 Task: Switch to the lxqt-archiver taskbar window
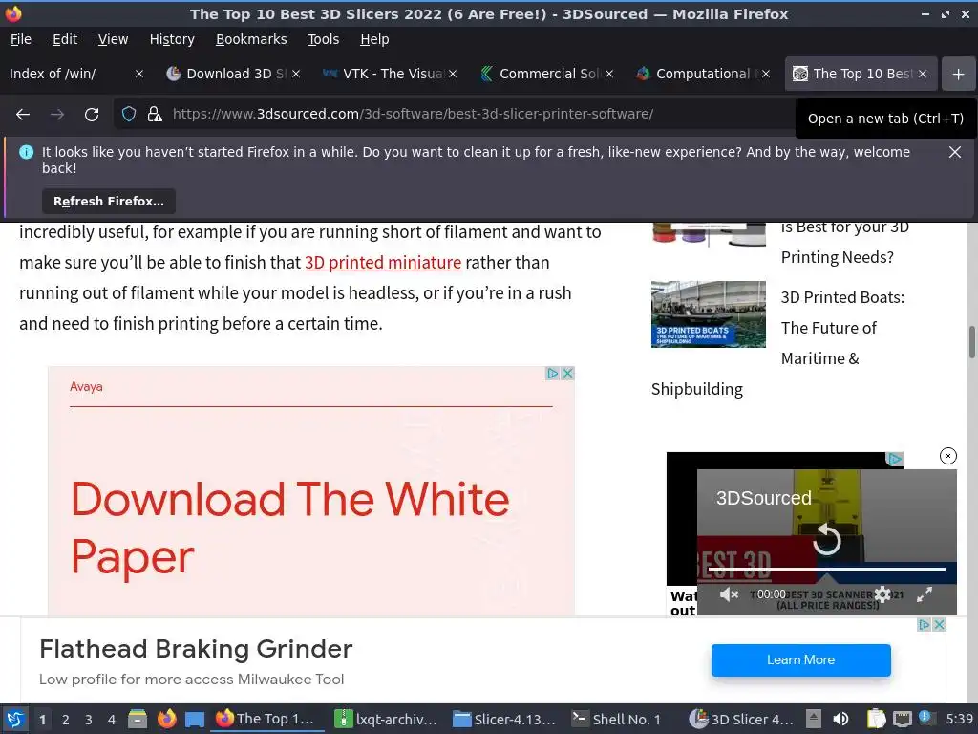coord(387,720)
